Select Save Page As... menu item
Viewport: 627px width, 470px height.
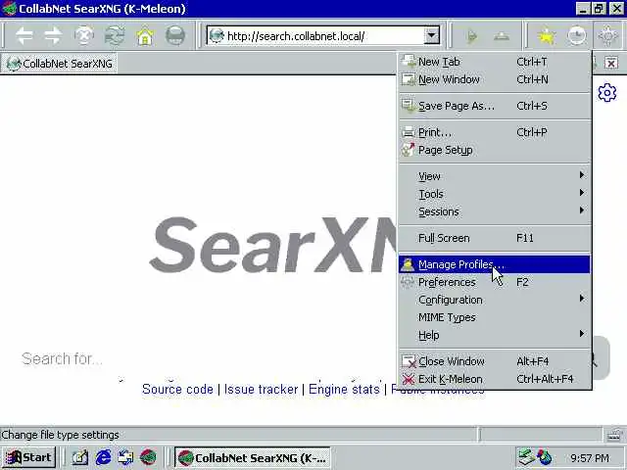pyautogui.click(x=495, y=106)
